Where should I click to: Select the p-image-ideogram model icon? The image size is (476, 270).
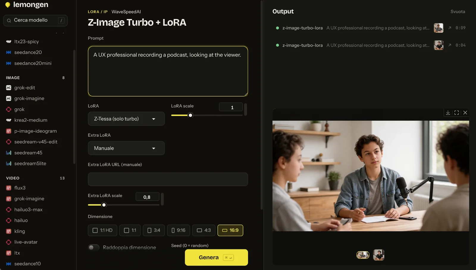(9, 131)
